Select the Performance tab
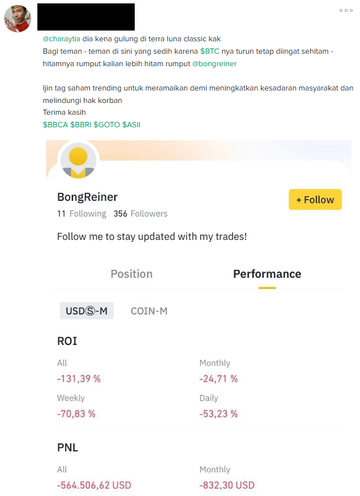This screenshot has height=496, width=360. coord(267,274)
